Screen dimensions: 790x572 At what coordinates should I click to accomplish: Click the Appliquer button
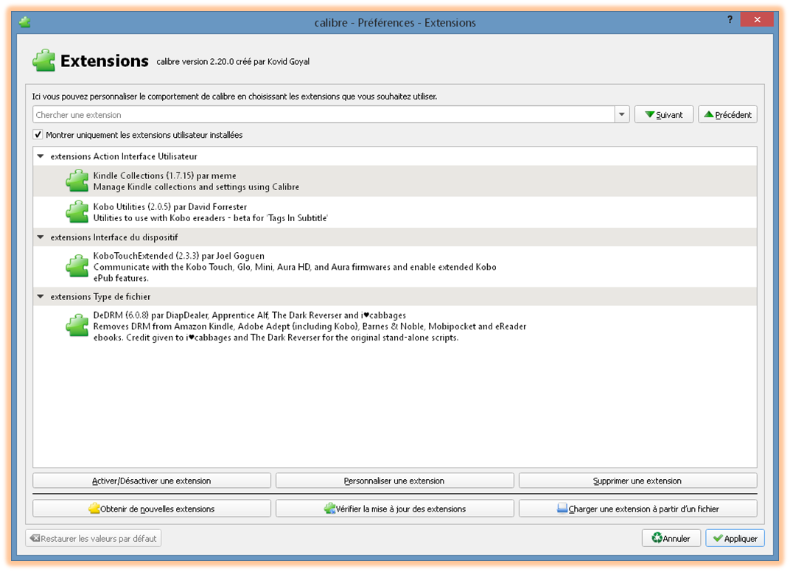[735, 538]
